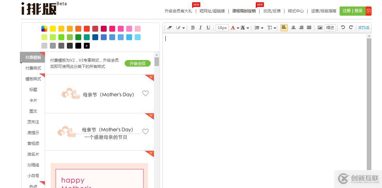Open the 图文 style category
Screen dimensions: 382x188
coord(33,111)
